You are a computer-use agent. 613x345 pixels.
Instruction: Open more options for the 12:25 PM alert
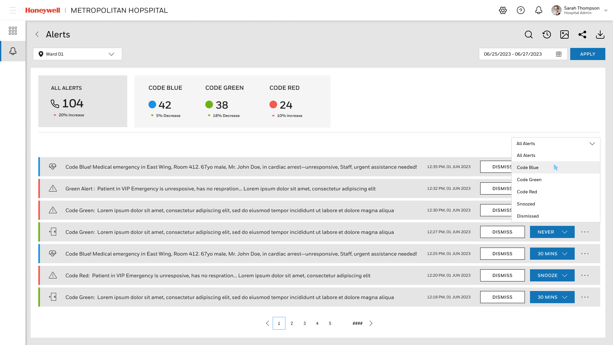pyautogui.click(x=585, y=254)
